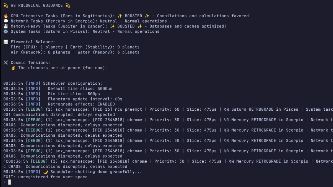Viewport: 333px width, 187px height.
Task: Click the ENABLED value of Retrograde effects
Action: [x=106, y=104]
